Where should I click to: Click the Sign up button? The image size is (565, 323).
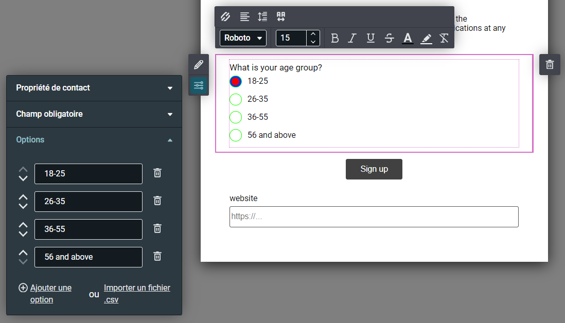tap(374, 169)
